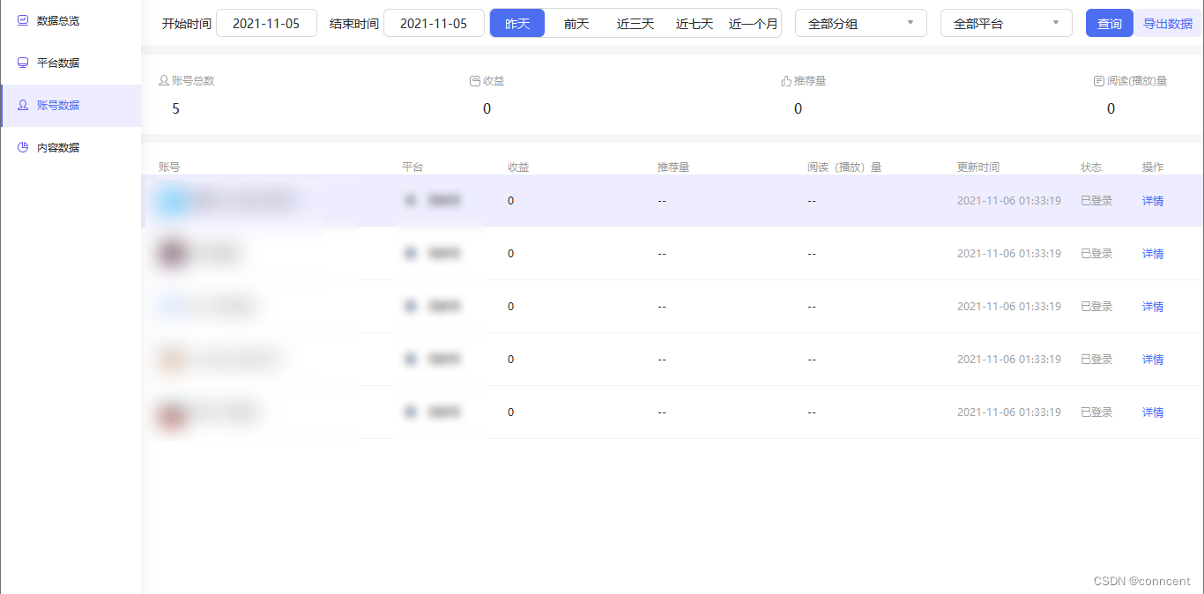Open 详情 for the first account row

click(x=1153, y=201)
